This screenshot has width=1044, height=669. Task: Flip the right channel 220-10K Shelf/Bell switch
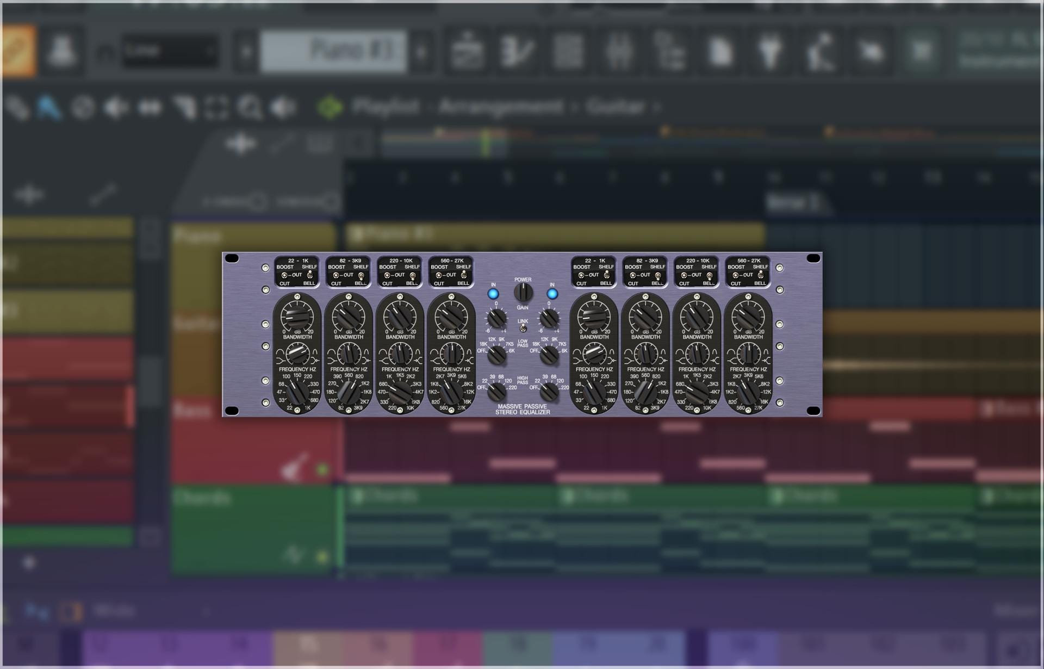[709, 275]
